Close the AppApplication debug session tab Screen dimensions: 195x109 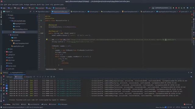[24, 73]
